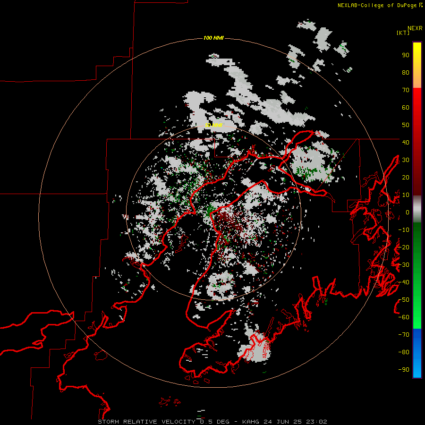Click the -10 value on velocity scale

pyautogui.click(x=404, y=230)
